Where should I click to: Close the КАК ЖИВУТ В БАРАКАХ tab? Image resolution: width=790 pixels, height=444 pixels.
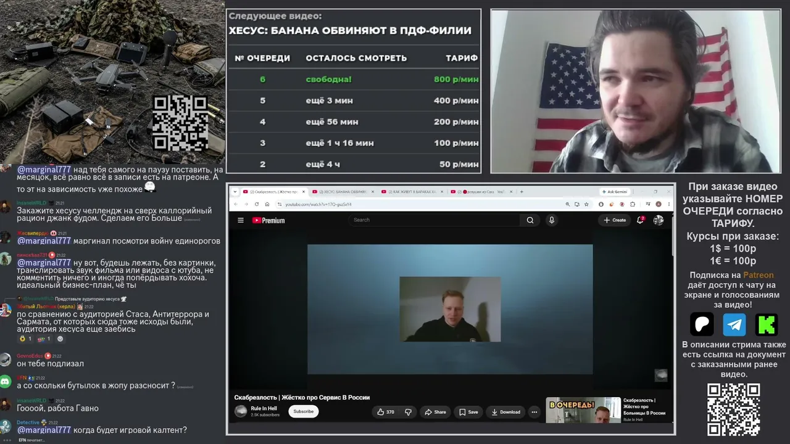(x=442, y=192)
